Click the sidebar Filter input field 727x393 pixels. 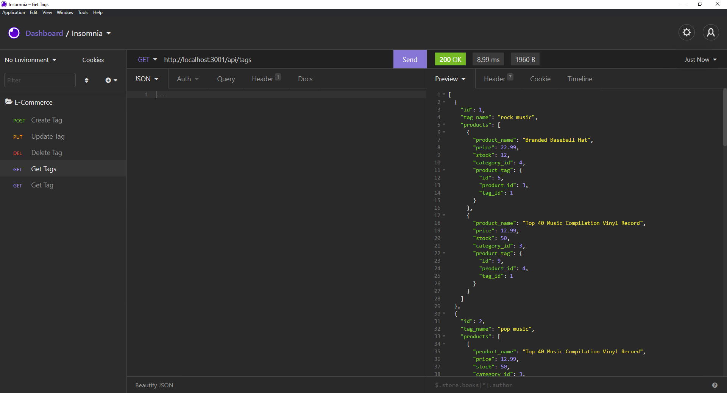(40, 80)
